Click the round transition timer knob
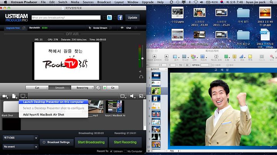The width and height of the screenshot is (277, 155). pos(98,88)
